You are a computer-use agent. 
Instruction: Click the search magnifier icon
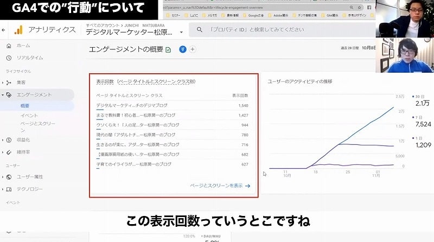199,29
